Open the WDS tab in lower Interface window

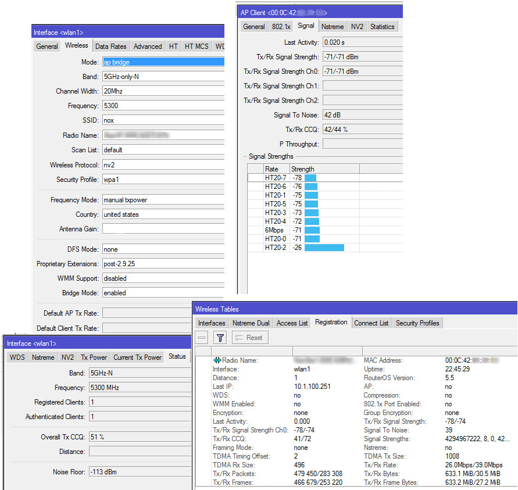pos(17,357)
